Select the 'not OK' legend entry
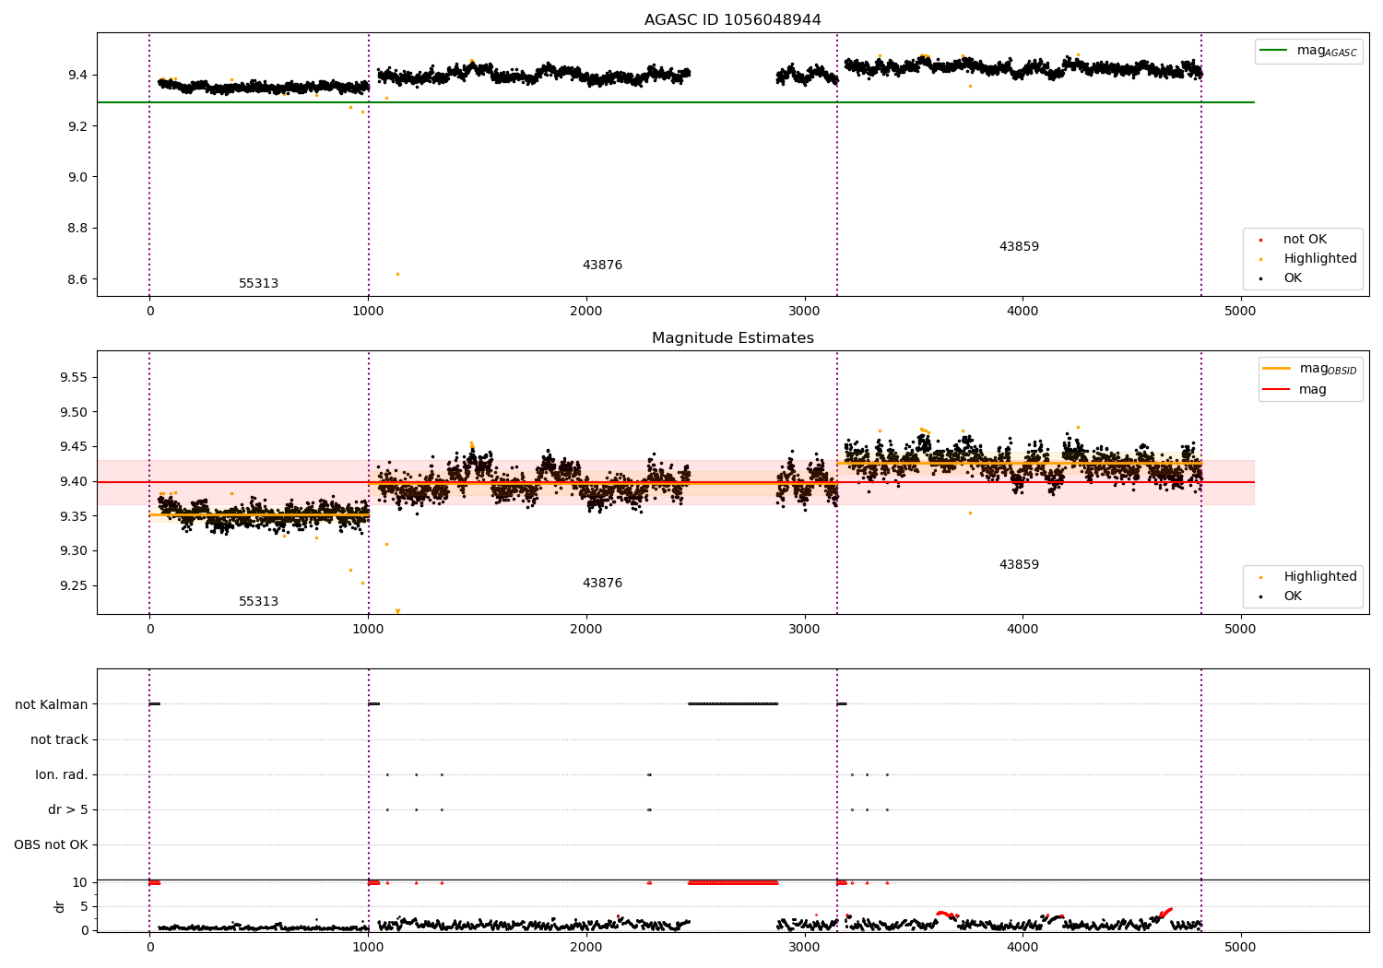The image size is (1383, 968). point(1305,239)
